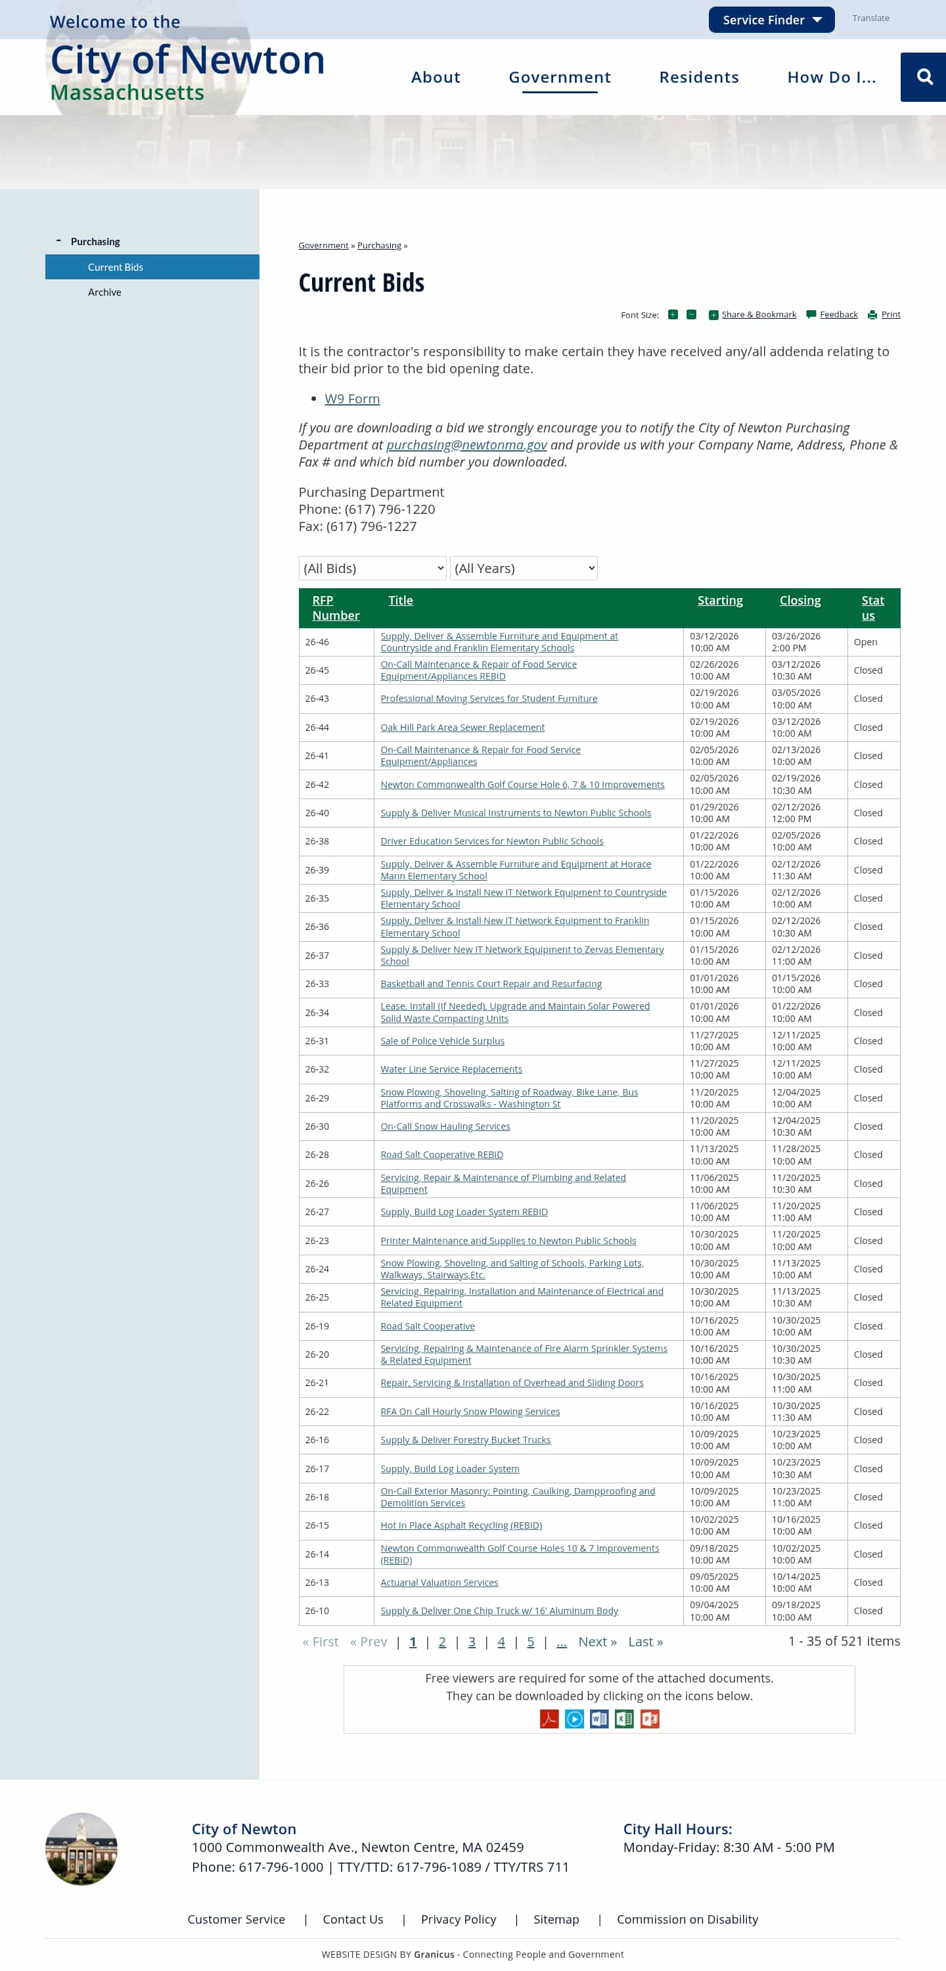The width and height of the screenshot is (946, 1971).
Task: Click the purchasing@newtonma.gov email link
Action: [x=466, y=444]
